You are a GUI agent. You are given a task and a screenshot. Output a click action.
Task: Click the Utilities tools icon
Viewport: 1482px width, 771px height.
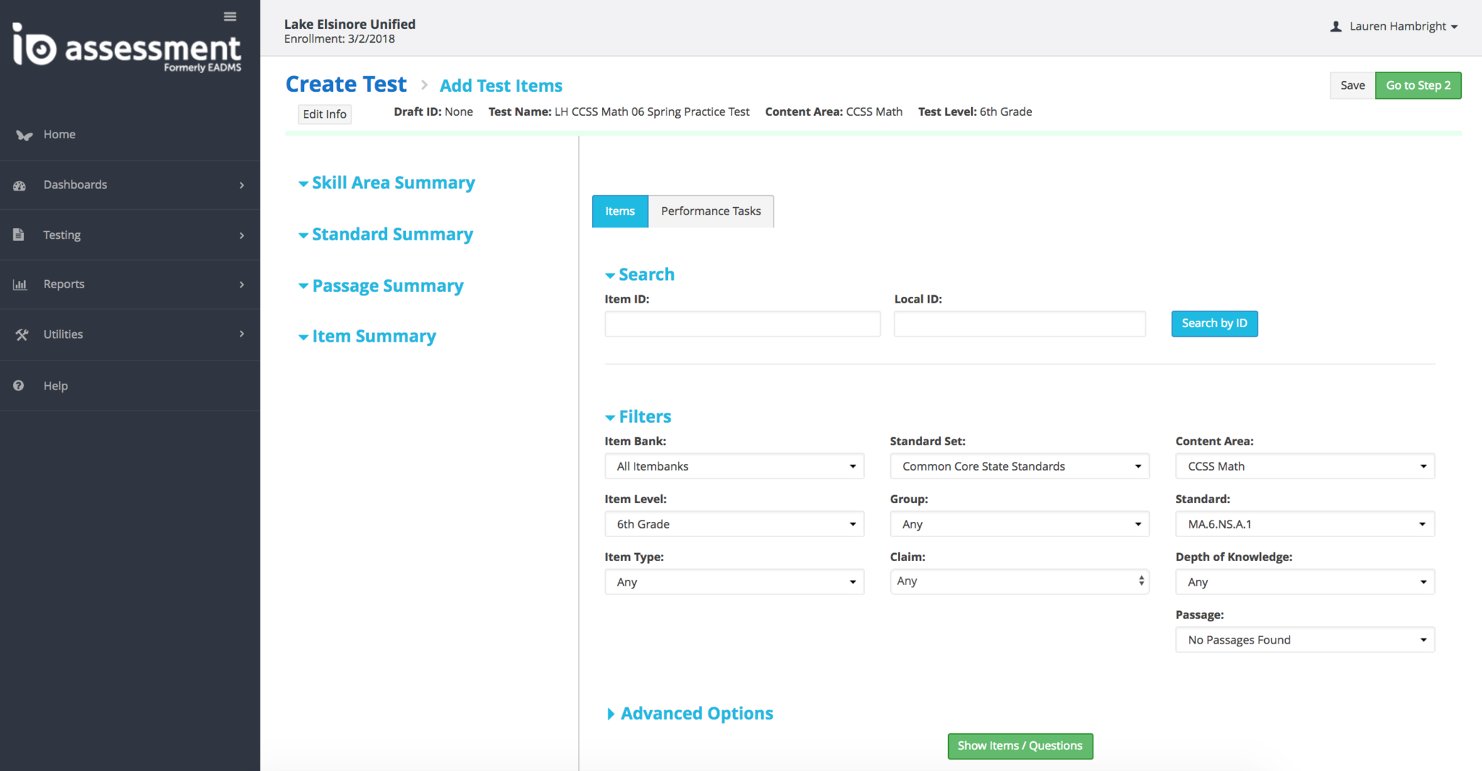pos(22,334)
